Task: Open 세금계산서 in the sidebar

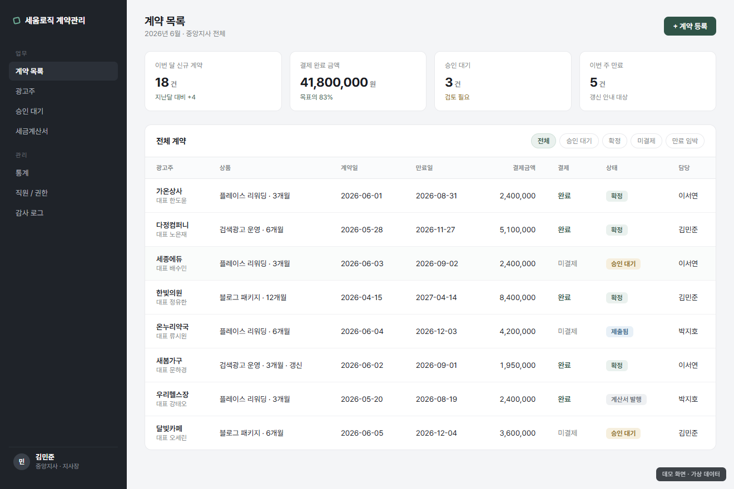Action: 63,131
